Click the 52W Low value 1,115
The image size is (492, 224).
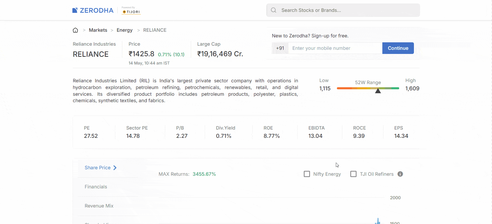coord(325,89)
